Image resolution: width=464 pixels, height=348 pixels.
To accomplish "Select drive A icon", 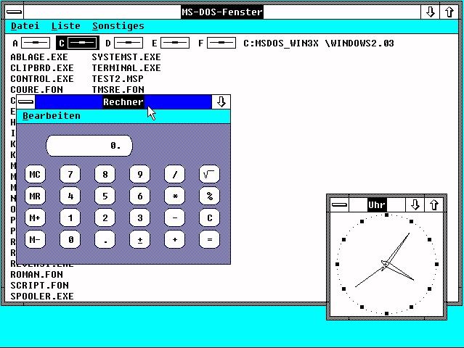I will (36, 43).
